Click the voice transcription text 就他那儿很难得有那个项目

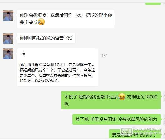pos(42,65)
